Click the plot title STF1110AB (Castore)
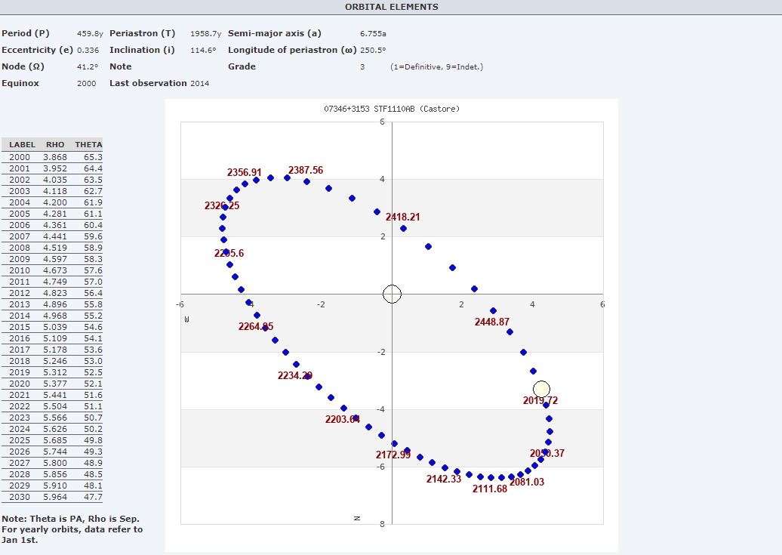Image resolution: width=782 pixels, height=555 pixels. coord(391,109)
